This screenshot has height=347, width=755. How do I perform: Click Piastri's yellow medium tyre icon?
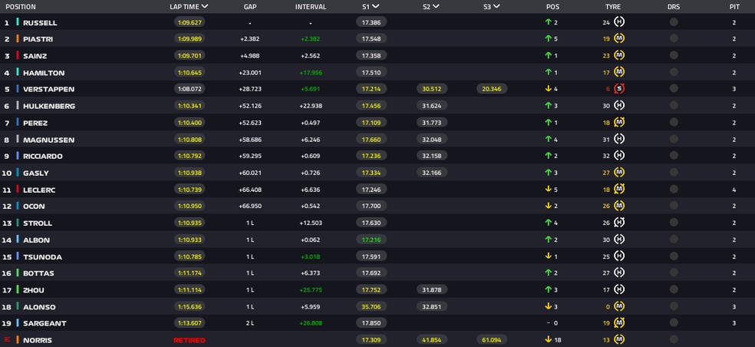click(x=619, y=39)
